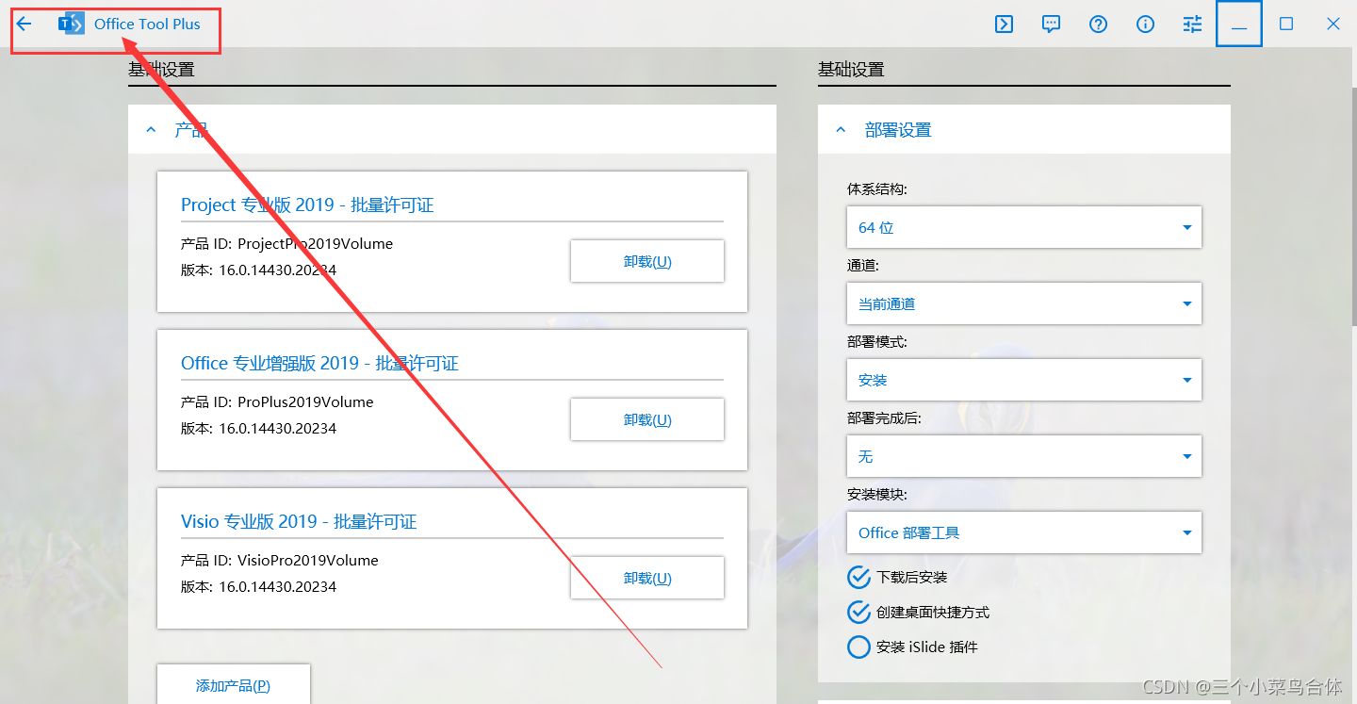Open the 部署模式 dropdown showing 安装
The width and height of the screenshot is (1357, 704).
coord(1024,380)
